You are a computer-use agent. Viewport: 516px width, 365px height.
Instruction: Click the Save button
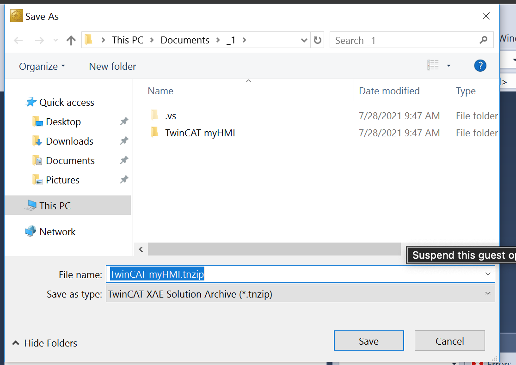369,341
